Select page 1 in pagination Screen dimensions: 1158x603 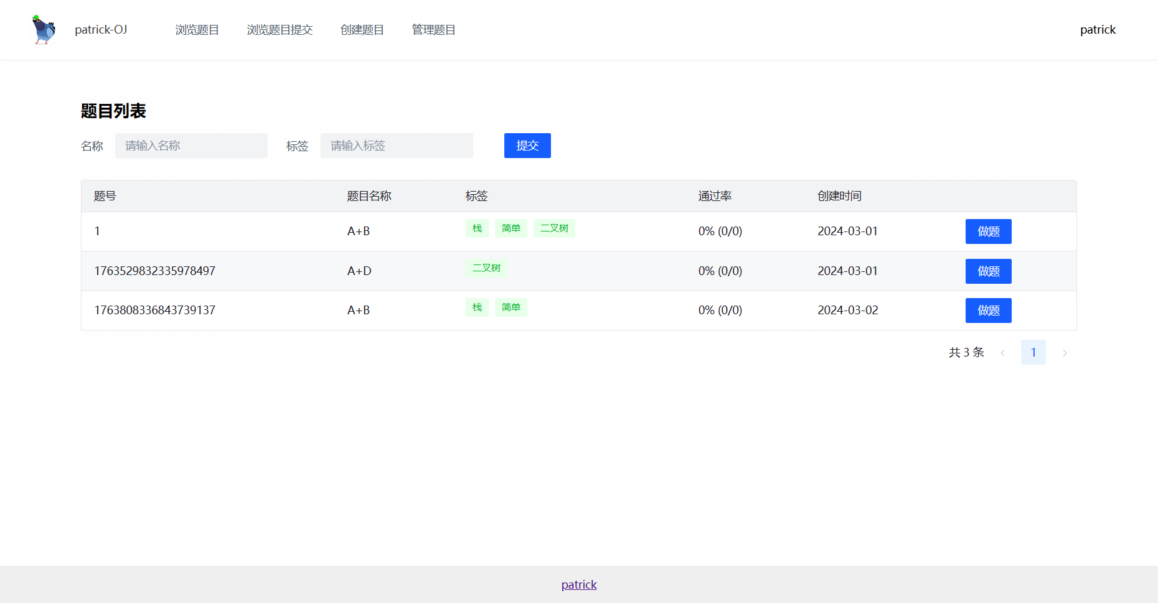pyautogui.click(x=1033, y=352)
